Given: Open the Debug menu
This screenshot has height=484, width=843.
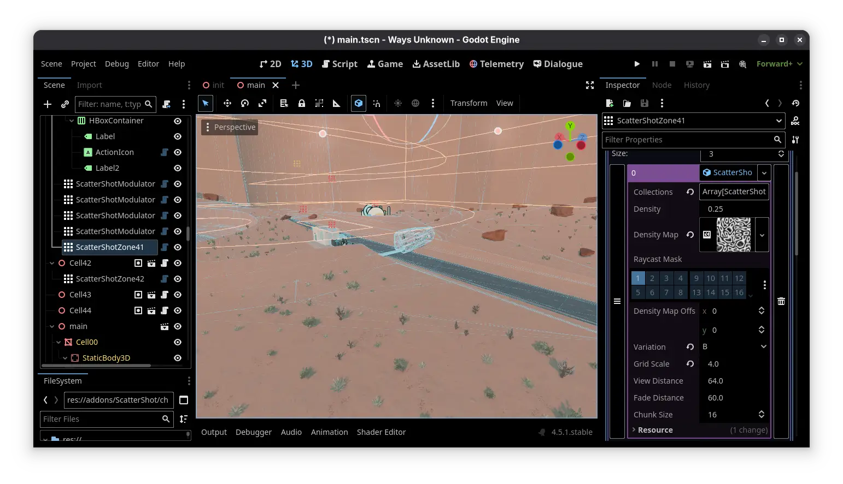Looking at the screenshot, I should [x=116, y=64].
